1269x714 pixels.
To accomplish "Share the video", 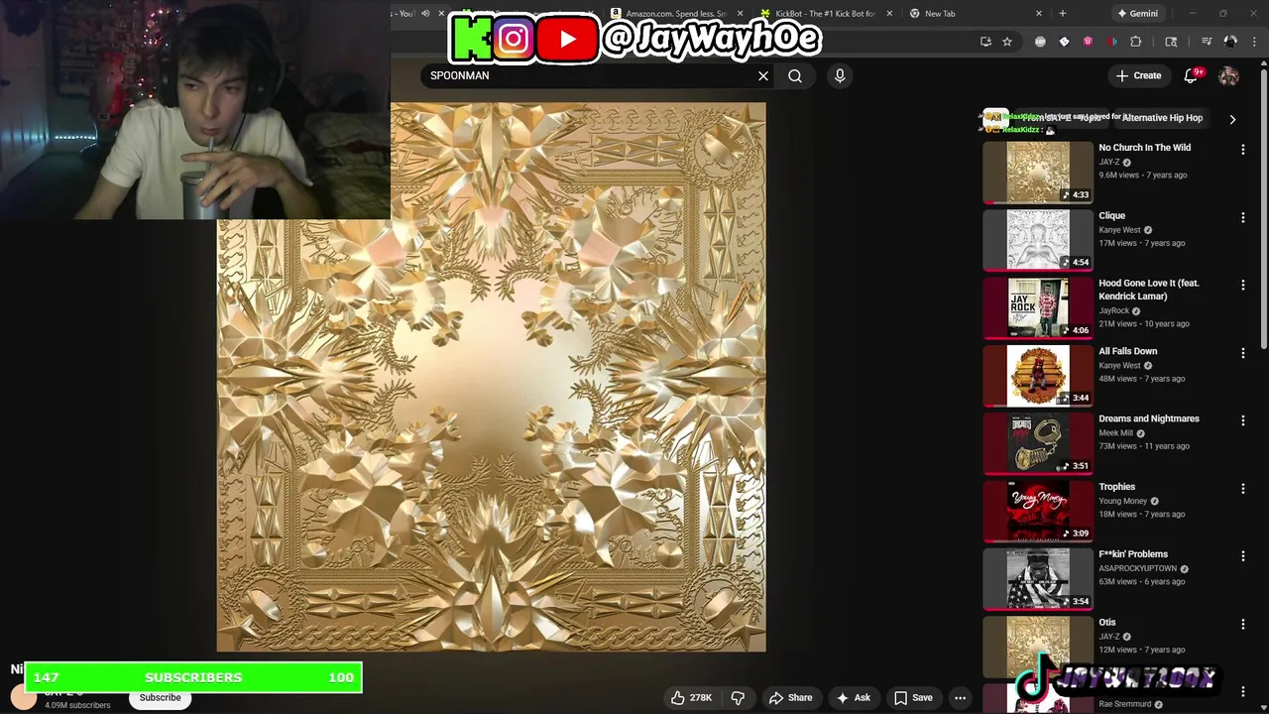I will point(791,698).
